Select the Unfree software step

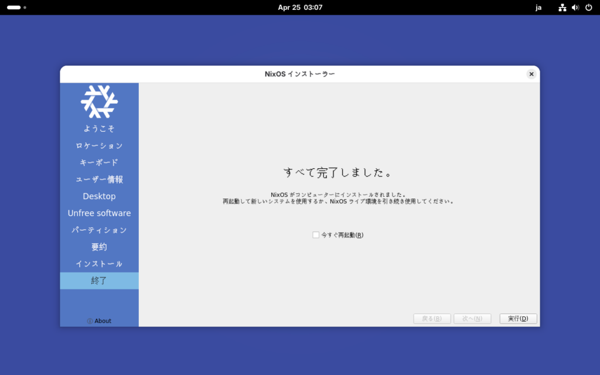click(99, 213)
